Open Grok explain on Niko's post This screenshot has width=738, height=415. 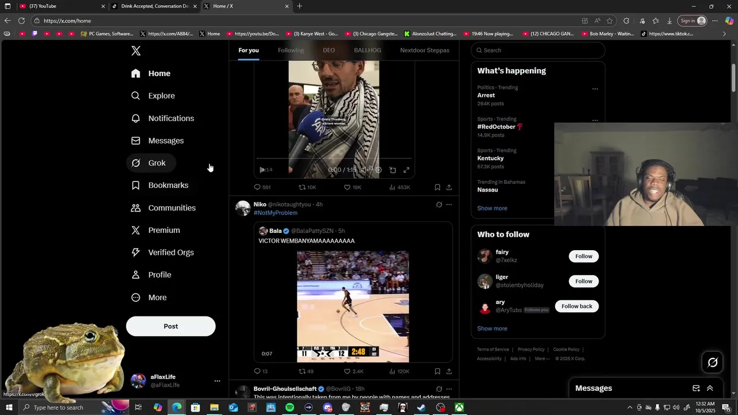(439, 205)
